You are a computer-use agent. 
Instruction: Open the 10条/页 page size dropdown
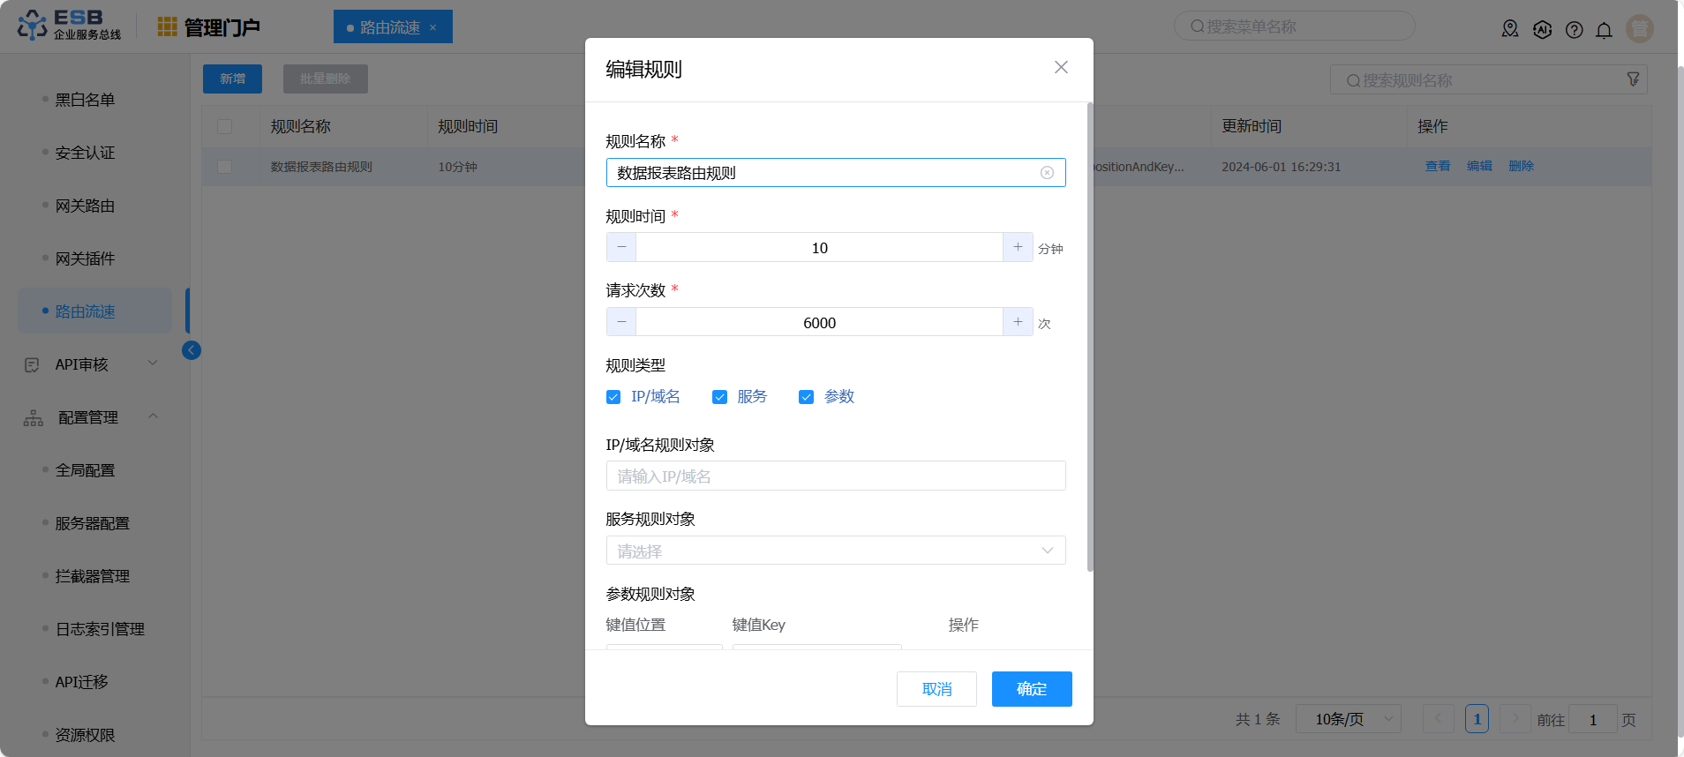1348,719
